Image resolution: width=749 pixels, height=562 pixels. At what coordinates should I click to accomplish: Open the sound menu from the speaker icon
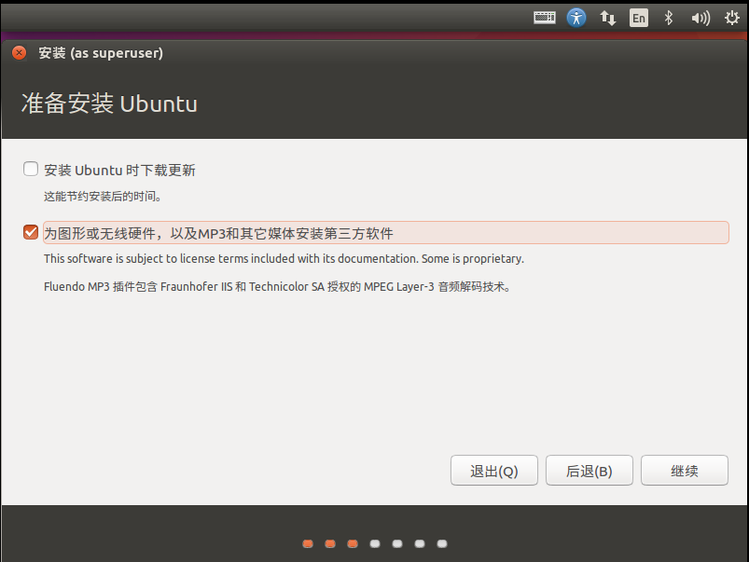click(x=700, y=17)
